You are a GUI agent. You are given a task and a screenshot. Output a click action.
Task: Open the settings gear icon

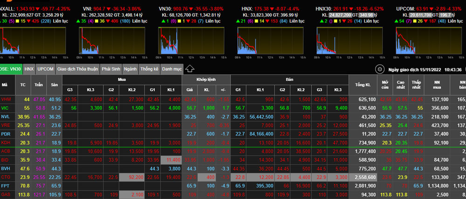[x=380, y=69]
